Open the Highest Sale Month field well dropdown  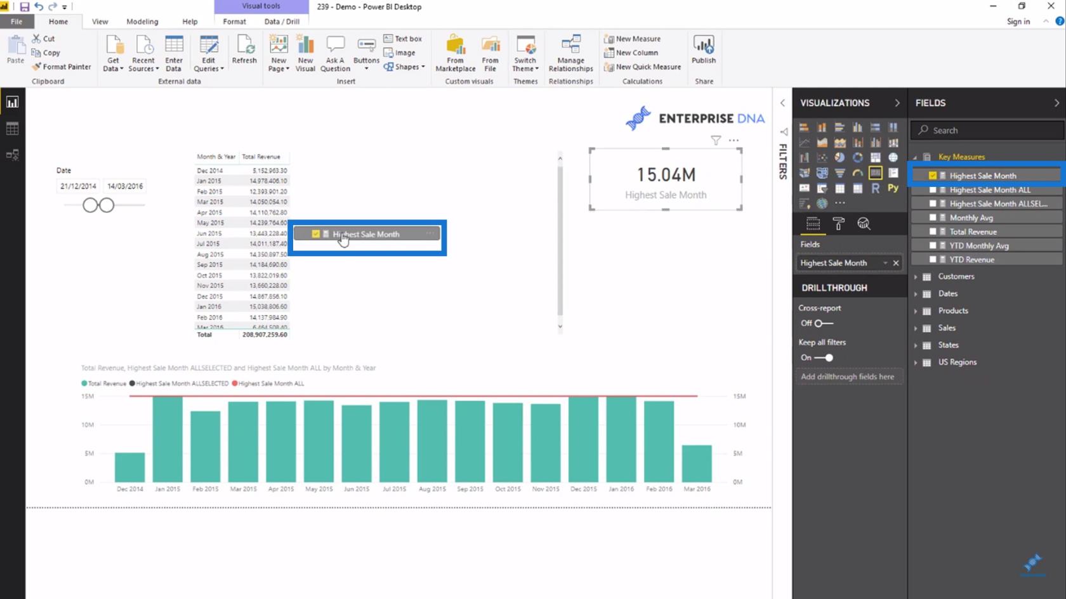click(x=885, y=263)
